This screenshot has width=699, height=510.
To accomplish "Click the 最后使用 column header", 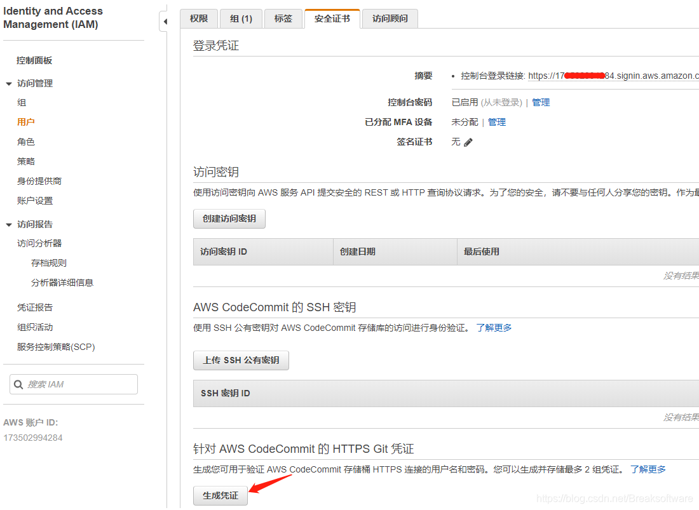I will coord(578,252).
